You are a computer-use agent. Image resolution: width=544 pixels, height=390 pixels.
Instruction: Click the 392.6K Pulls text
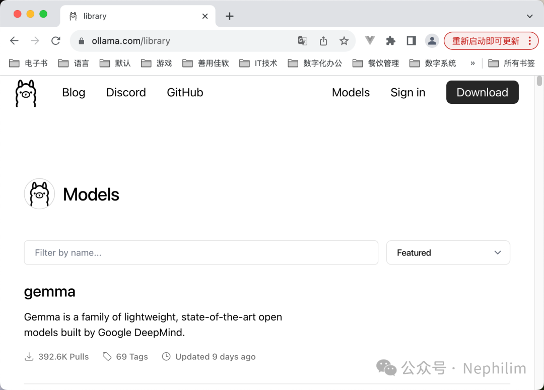tap(63, 357)
